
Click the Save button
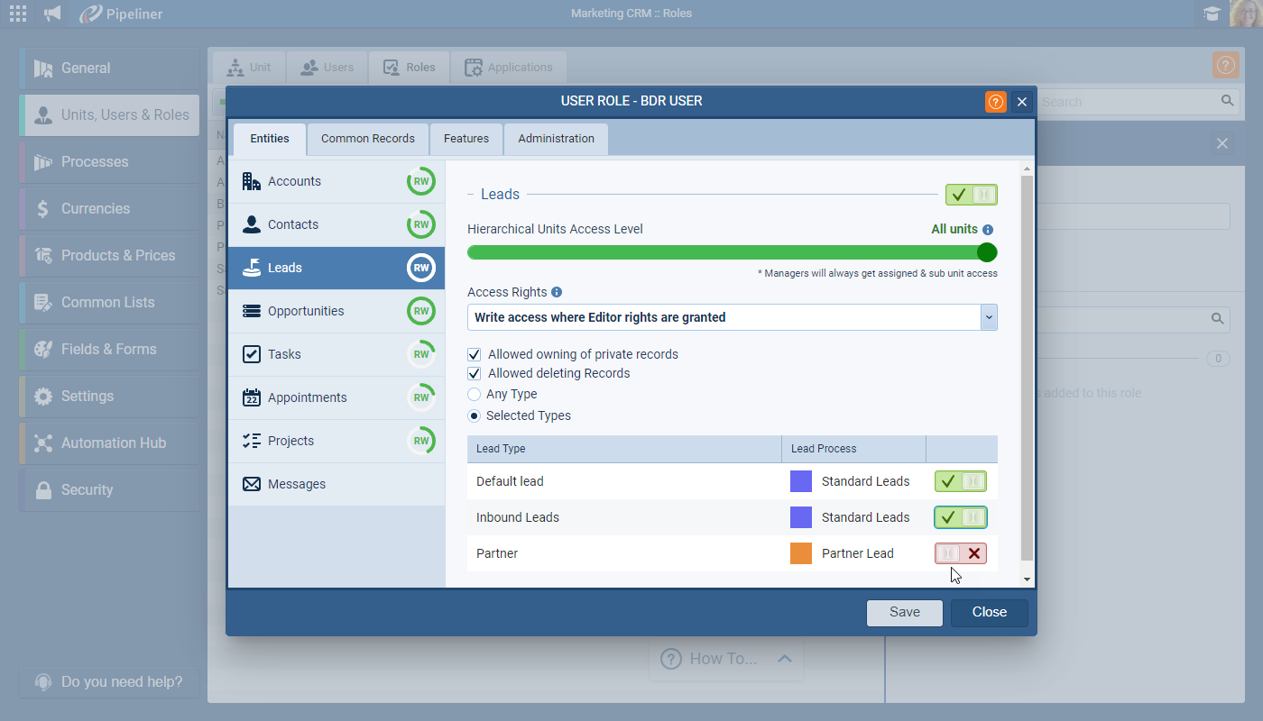904,612
